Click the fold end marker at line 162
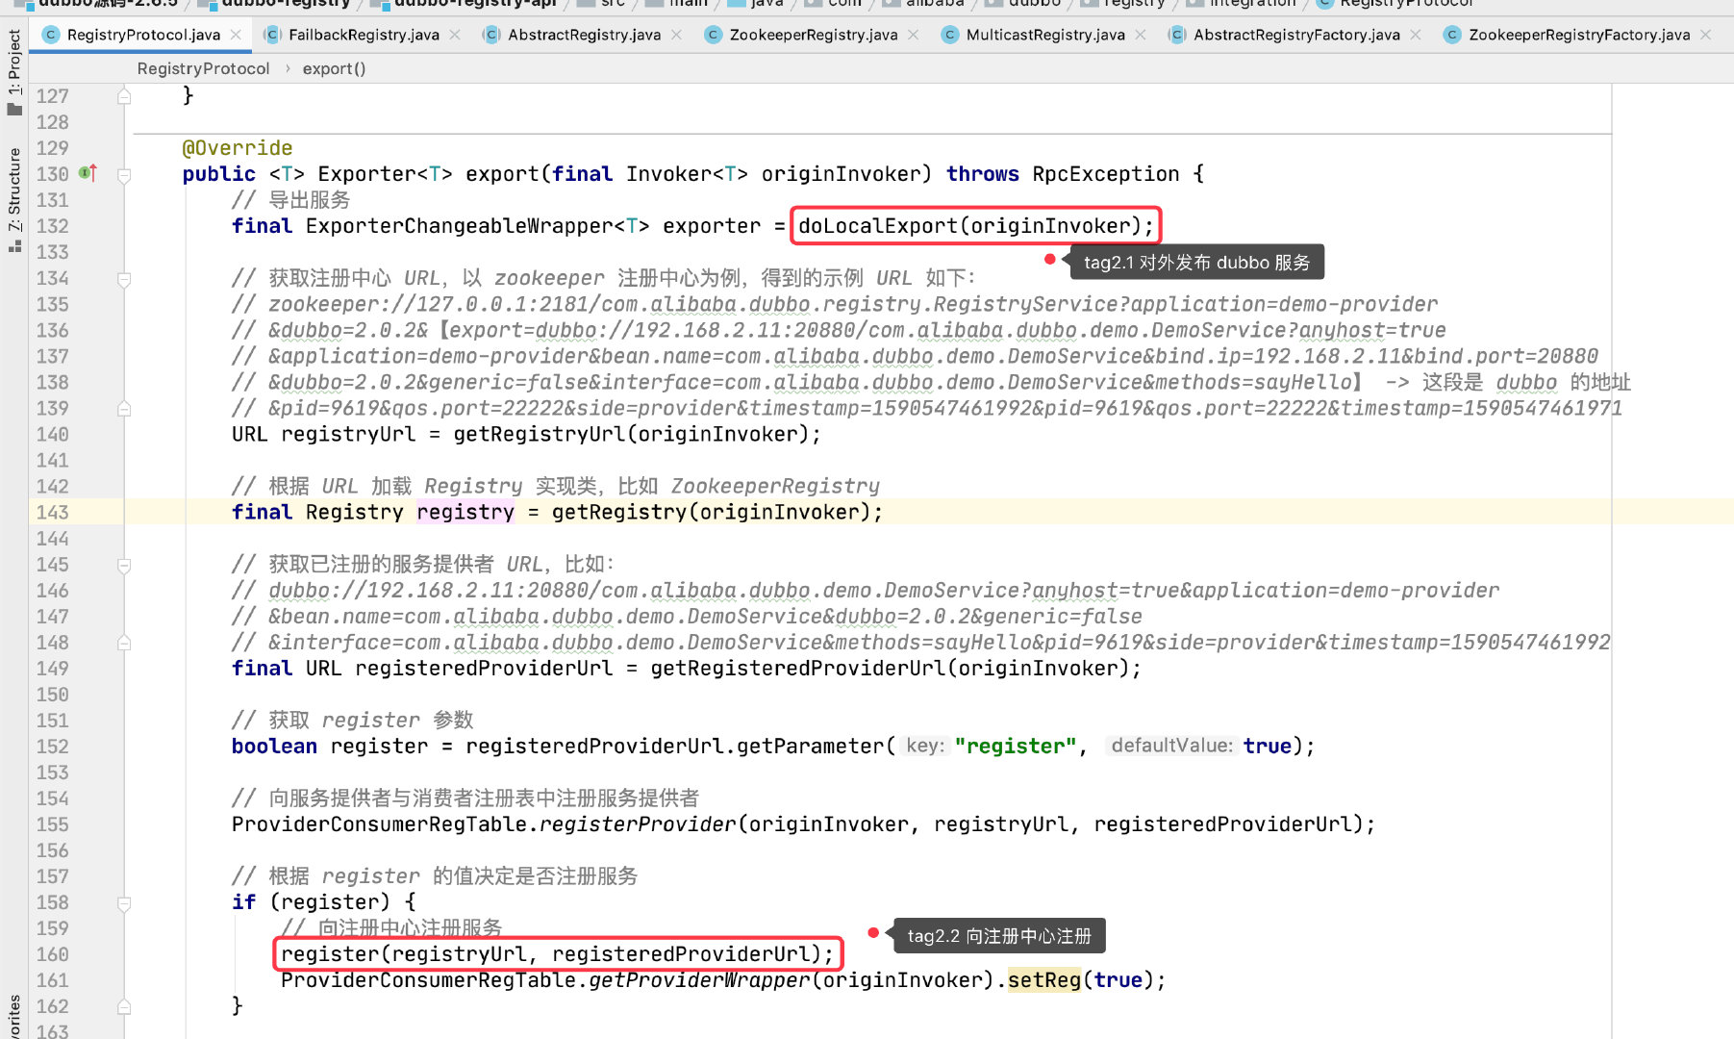The width and height of the screenshot is (1734, 1039). (124, 1006)
